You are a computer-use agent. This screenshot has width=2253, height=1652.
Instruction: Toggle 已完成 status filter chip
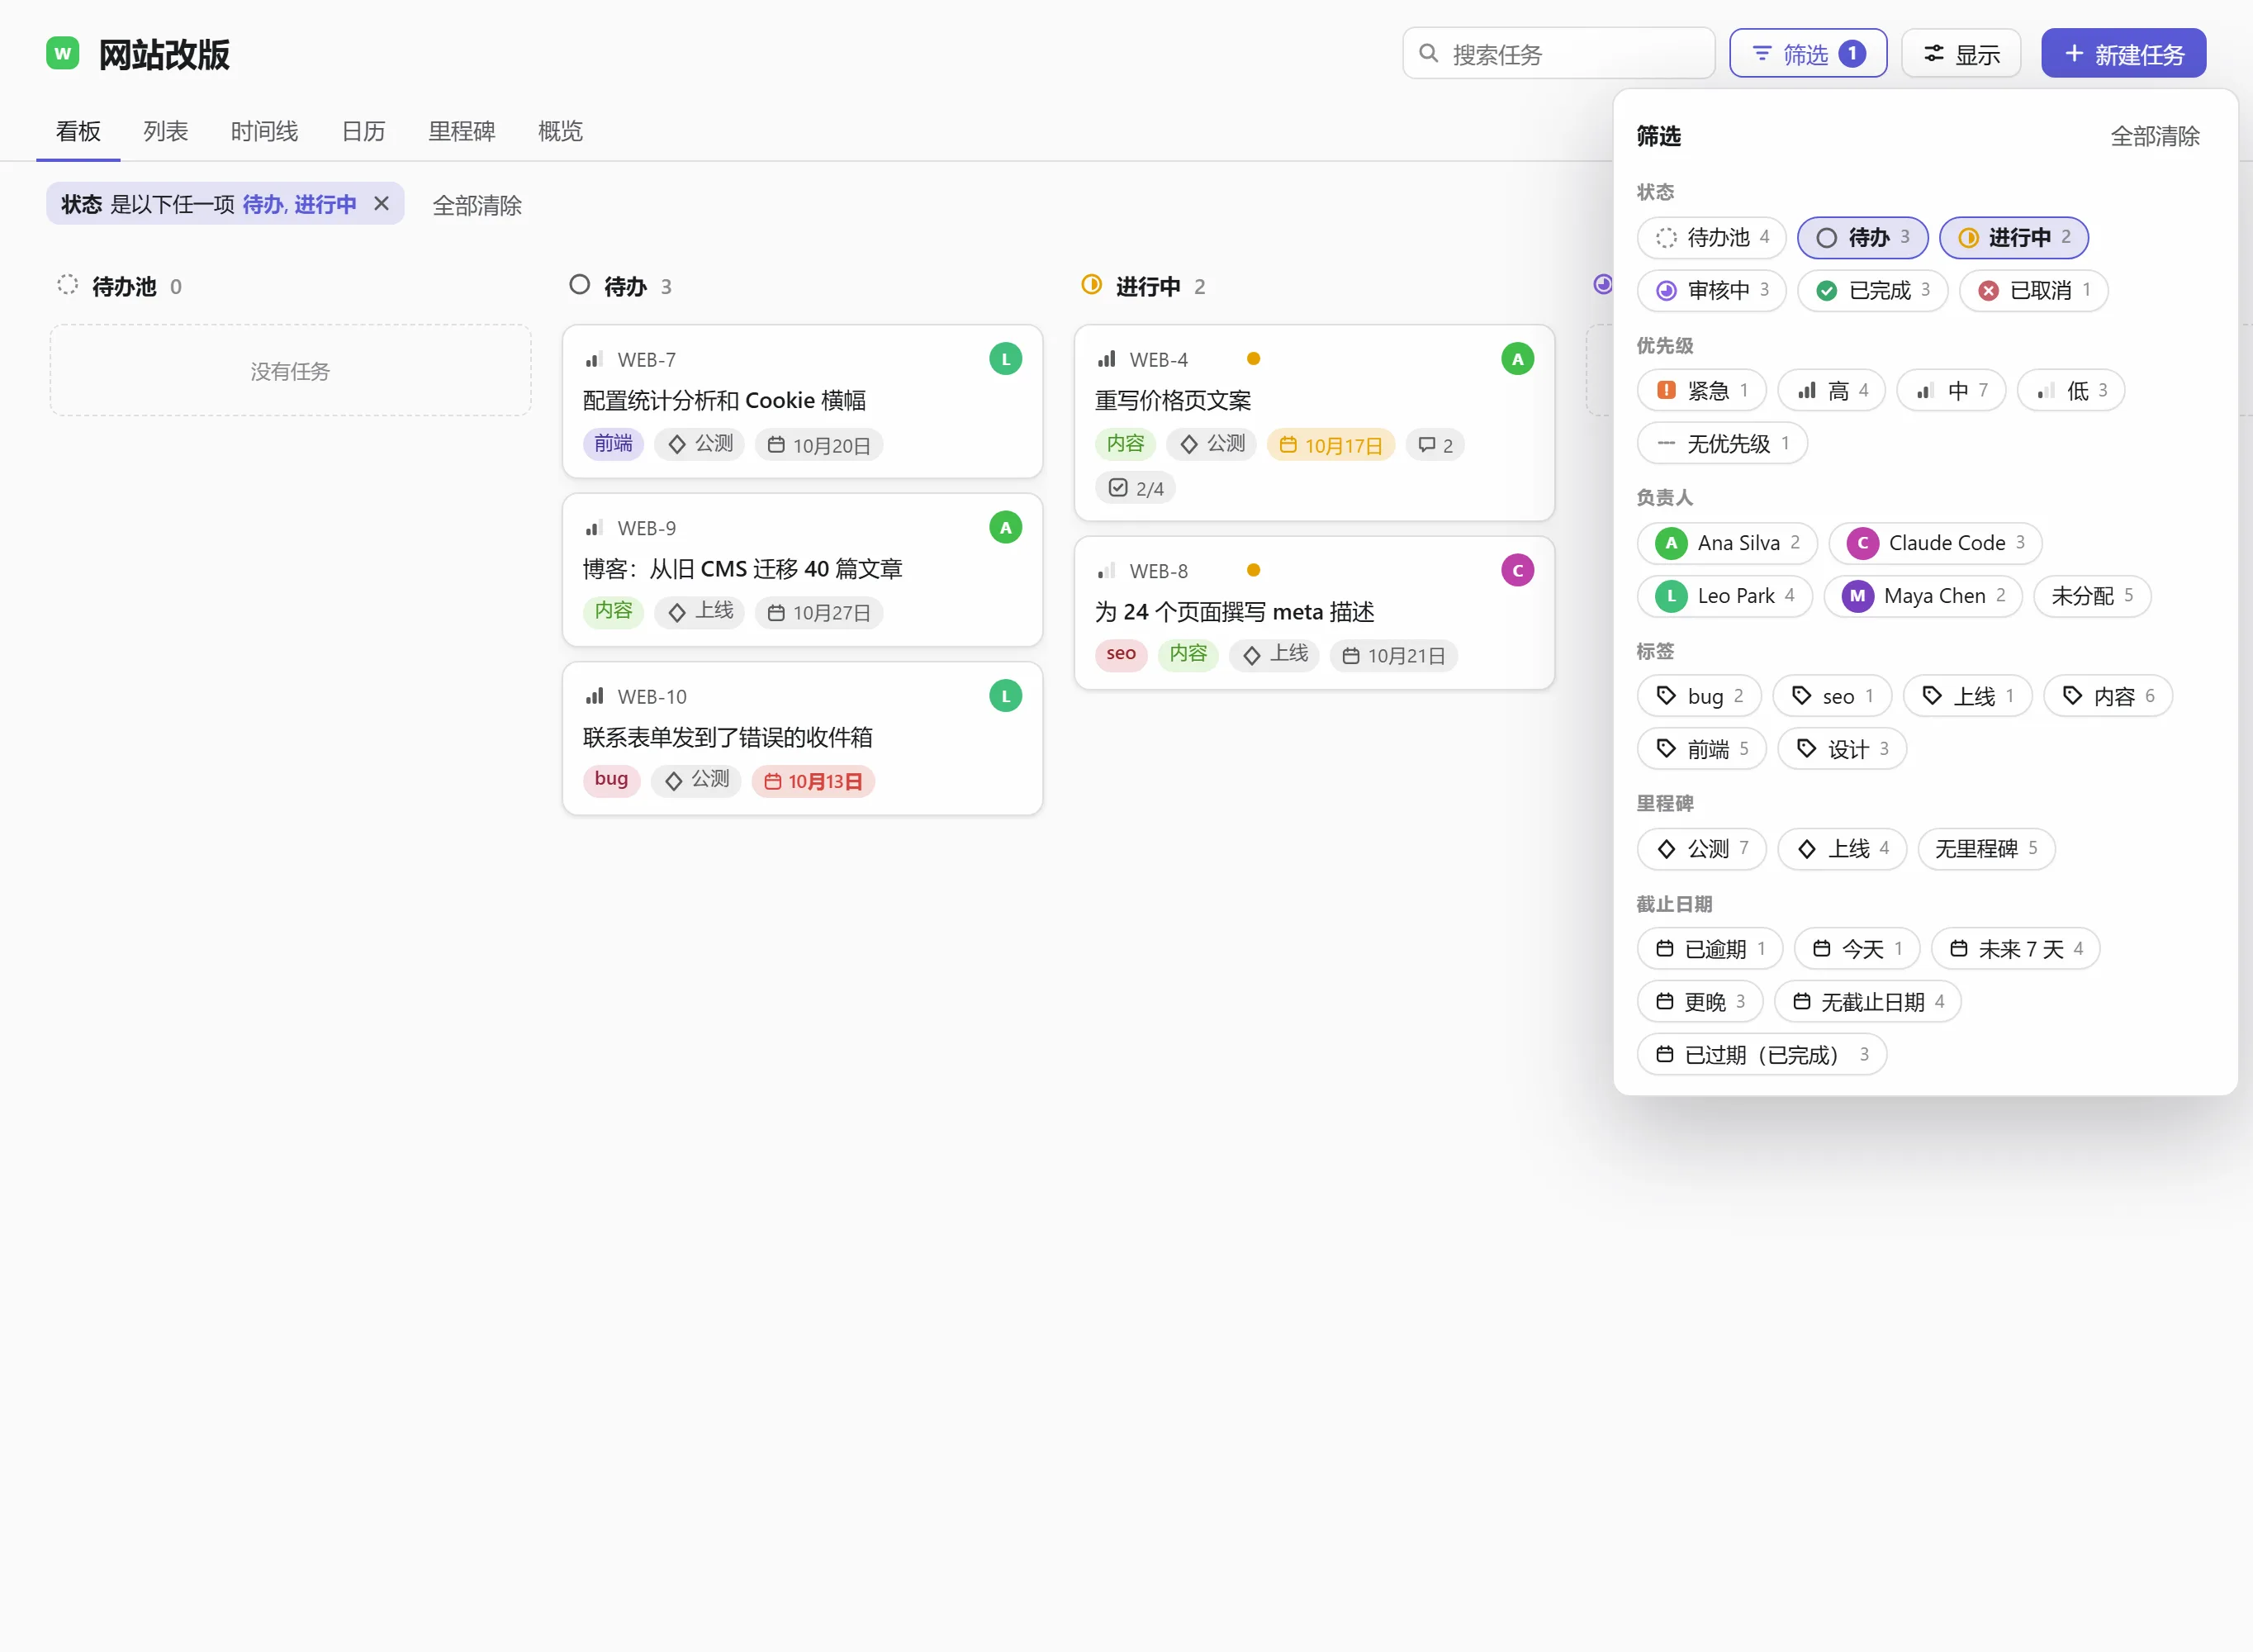pos(1872,291)
